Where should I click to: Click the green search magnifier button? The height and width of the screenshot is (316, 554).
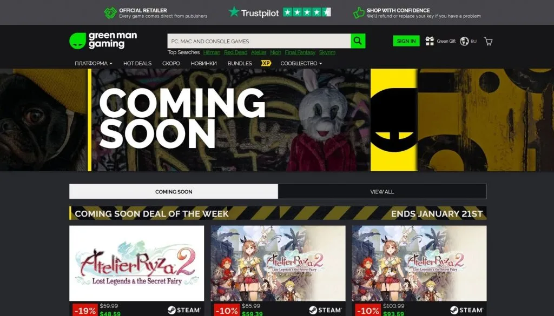pyautogui.click(x=358, y=41)
